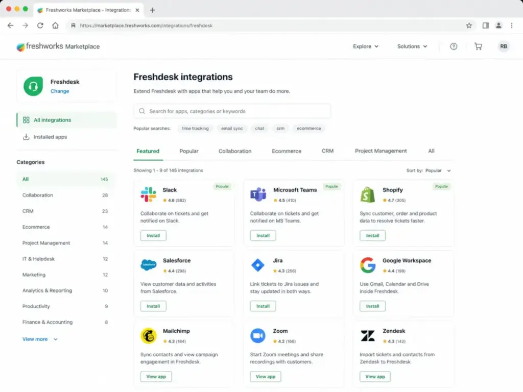523x392 pixels.
Task: Click the Google Workspace G logo
Action: (368, 265)
